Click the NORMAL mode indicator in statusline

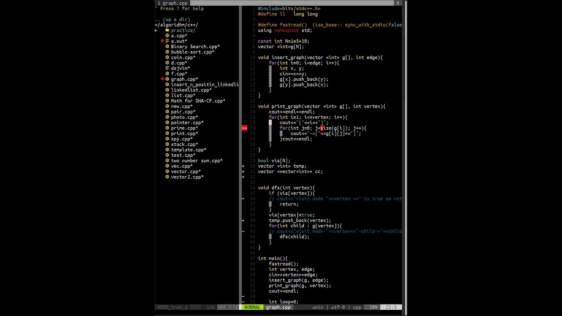(x=252, y=307)
